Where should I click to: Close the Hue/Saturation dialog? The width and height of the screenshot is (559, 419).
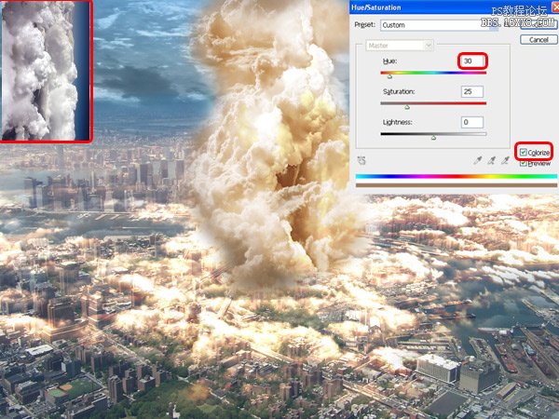coord(555,7)
